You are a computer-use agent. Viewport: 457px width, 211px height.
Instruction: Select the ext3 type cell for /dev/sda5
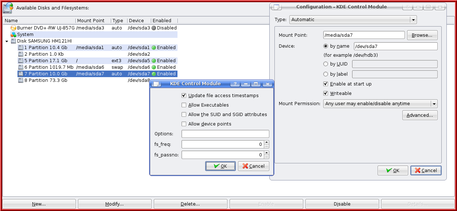pyautogui.click(x=116, y=61)
